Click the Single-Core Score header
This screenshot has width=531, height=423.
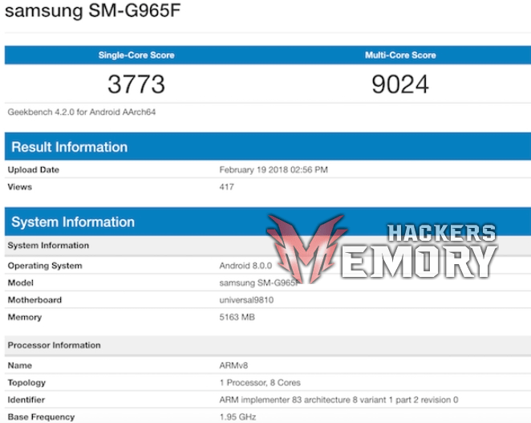point(136,55)
